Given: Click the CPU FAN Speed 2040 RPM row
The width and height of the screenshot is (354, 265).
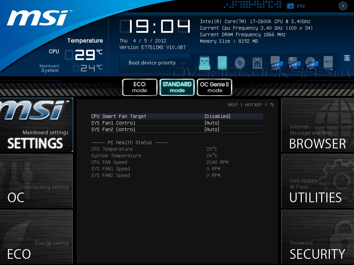Looking at the screenshot, I should (160, 162).
